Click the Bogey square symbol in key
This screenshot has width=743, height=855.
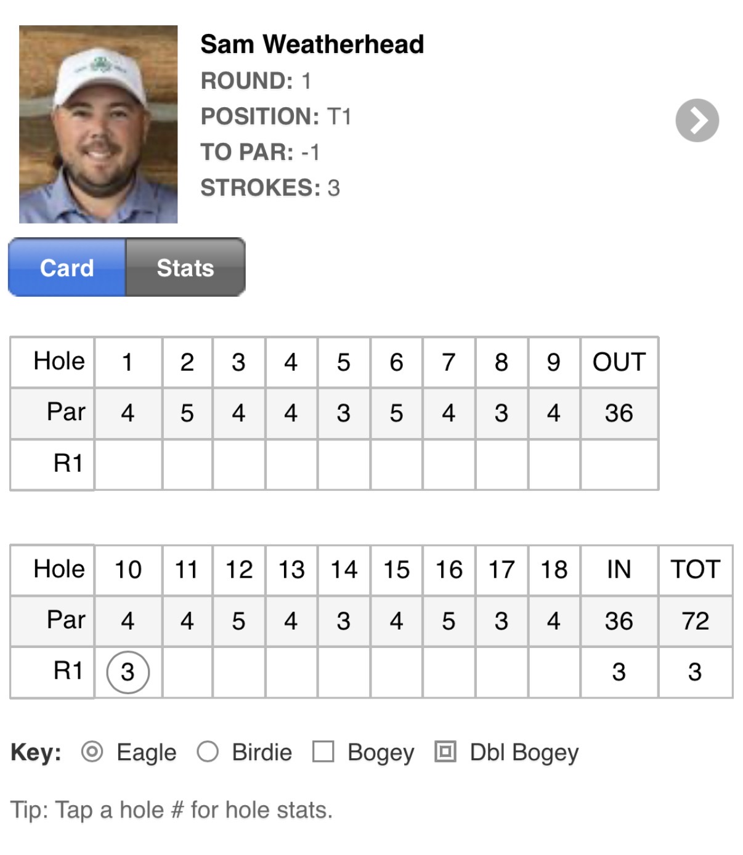tap(323, 752)
